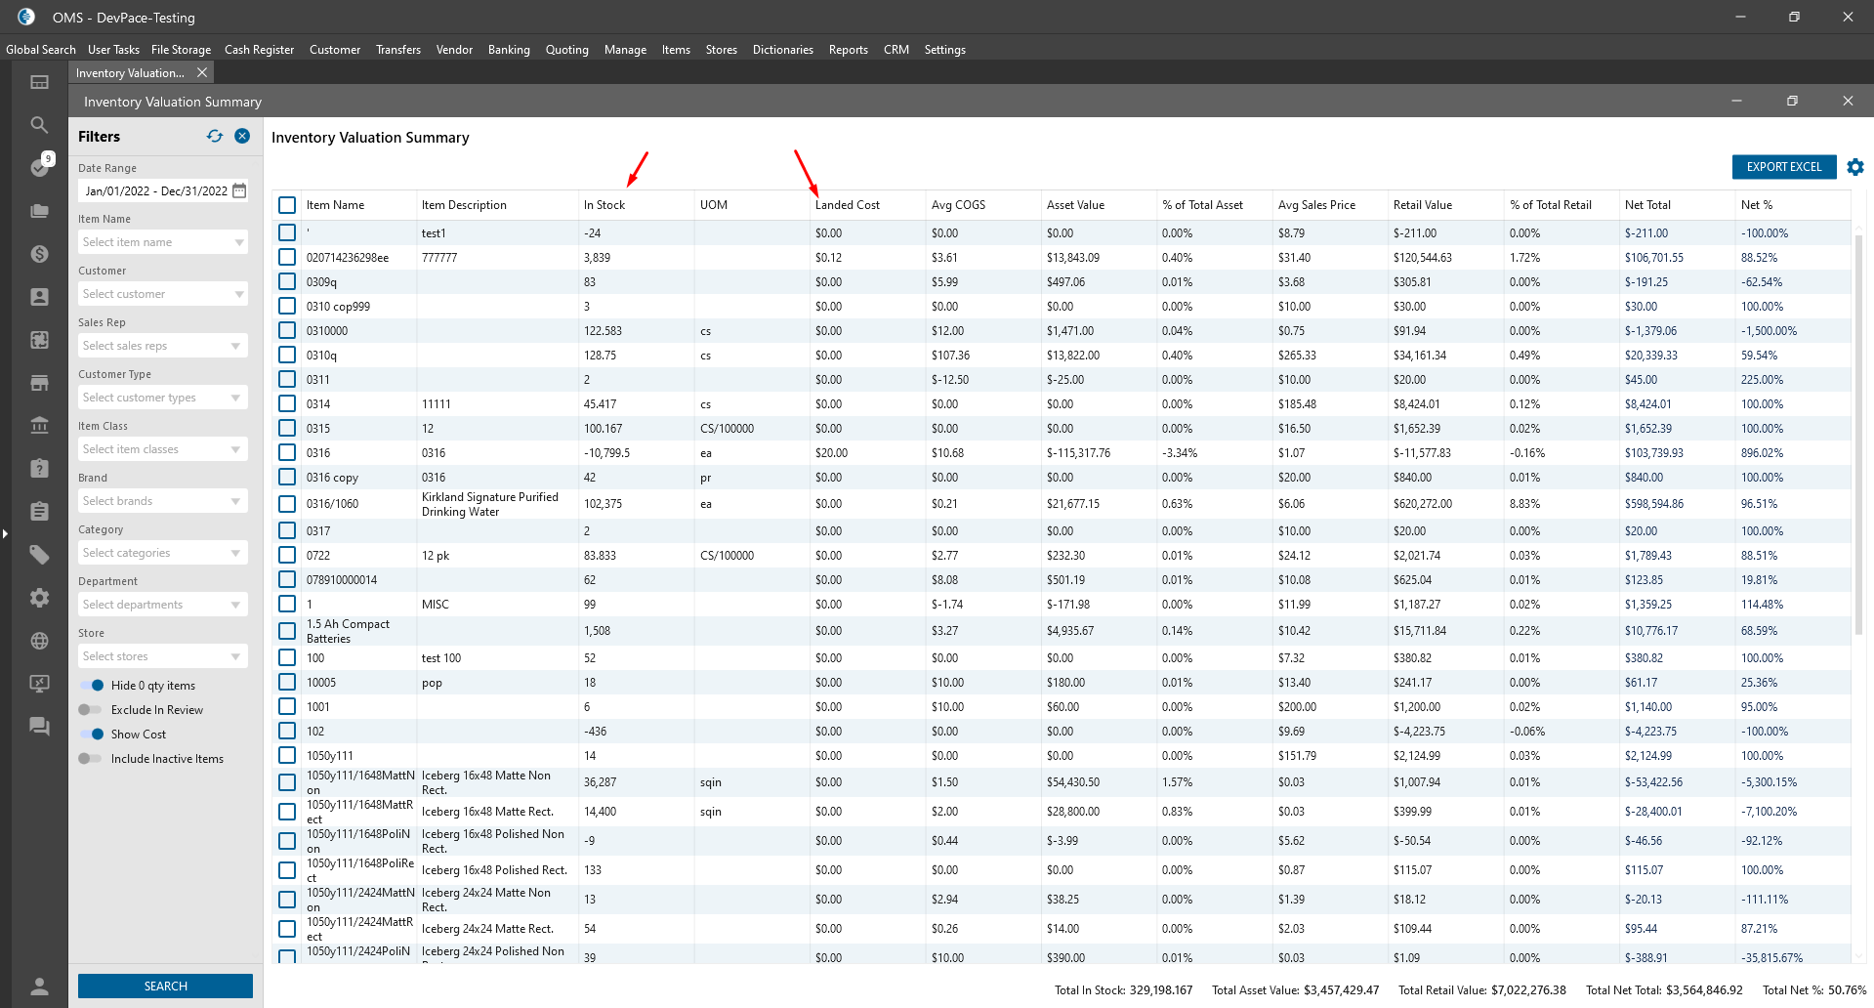Image resolution: width=1874 pixels, height=1008 pixels.
Task: Open the Select brands dropdown
Action: 162,501
